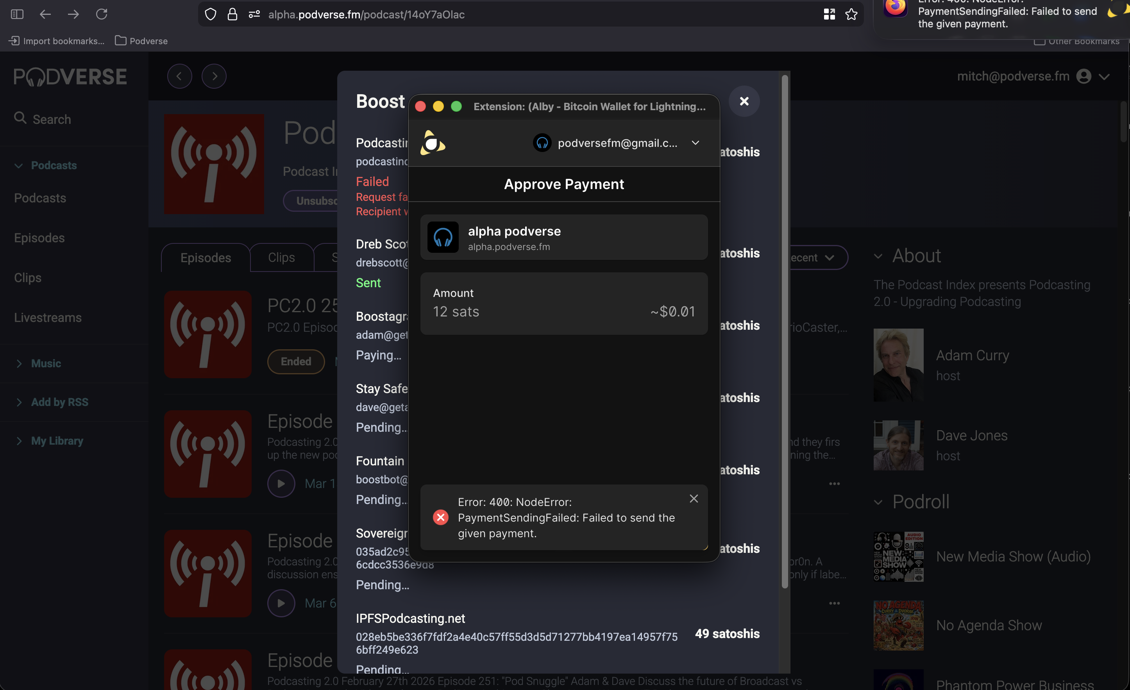Click the browser reload icon

[101, 14]
